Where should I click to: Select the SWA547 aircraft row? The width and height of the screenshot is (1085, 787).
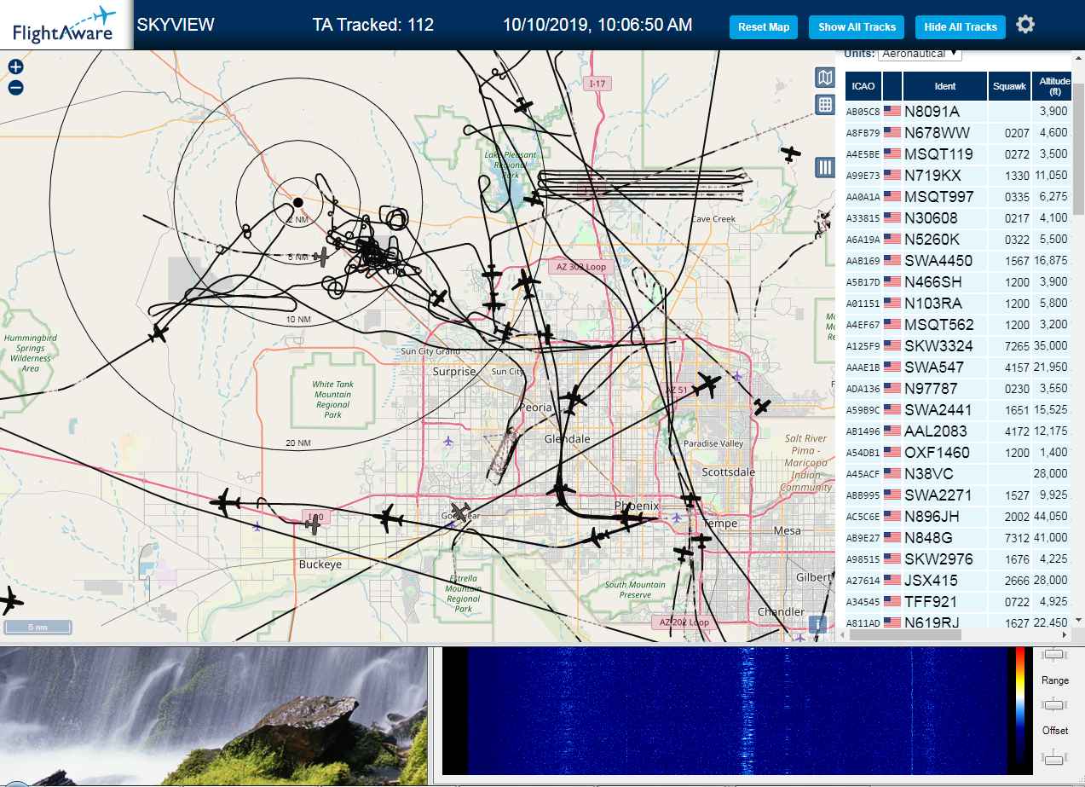point(959,367)
